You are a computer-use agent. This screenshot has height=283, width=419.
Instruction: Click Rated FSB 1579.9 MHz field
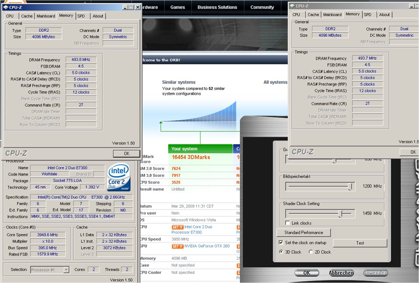(x=48, y=254)
